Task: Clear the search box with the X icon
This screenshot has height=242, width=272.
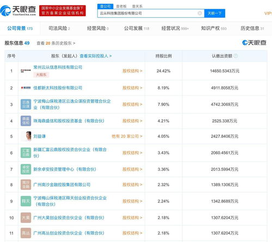Action: 200,13
